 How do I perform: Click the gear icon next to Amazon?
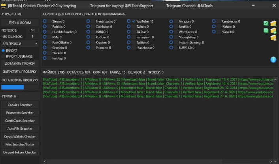point(171,21)
